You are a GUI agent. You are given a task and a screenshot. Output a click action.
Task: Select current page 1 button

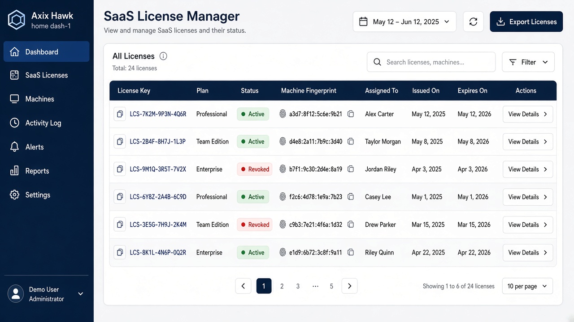point(264,286)
